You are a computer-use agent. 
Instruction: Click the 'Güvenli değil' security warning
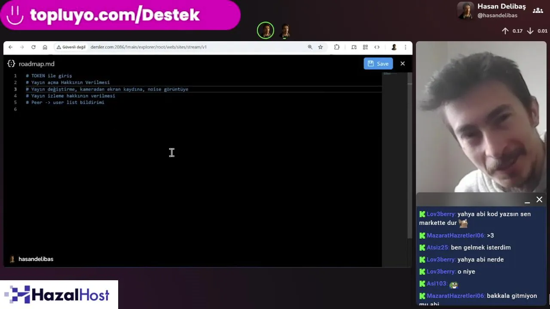point(71,47)
